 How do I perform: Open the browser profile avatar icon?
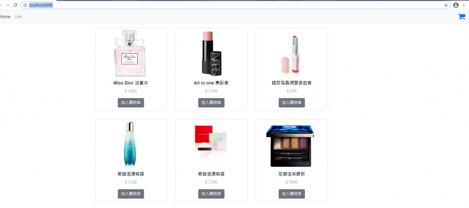pos(456,5)
